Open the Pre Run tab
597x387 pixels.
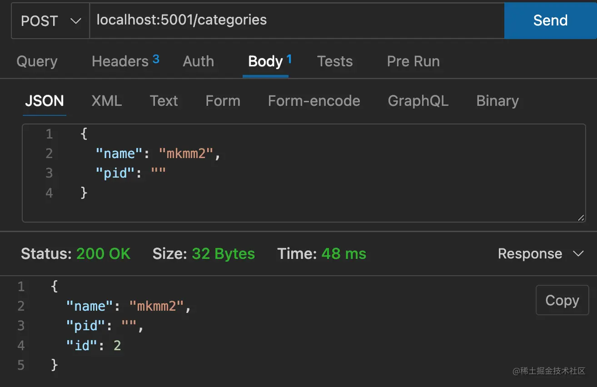coord(413,61)
